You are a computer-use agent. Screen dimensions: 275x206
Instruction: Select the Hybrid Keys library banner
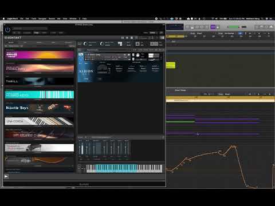(x=39, y=94)
